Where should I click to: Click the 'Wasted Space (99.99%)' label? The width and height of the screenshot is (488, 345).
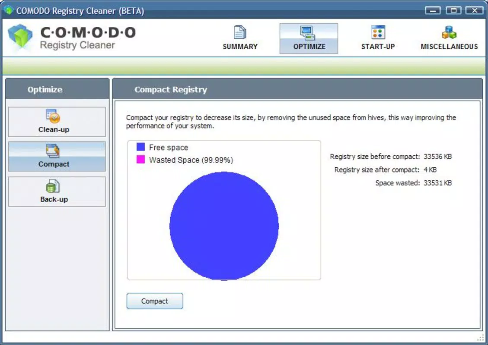coord(191,160)
